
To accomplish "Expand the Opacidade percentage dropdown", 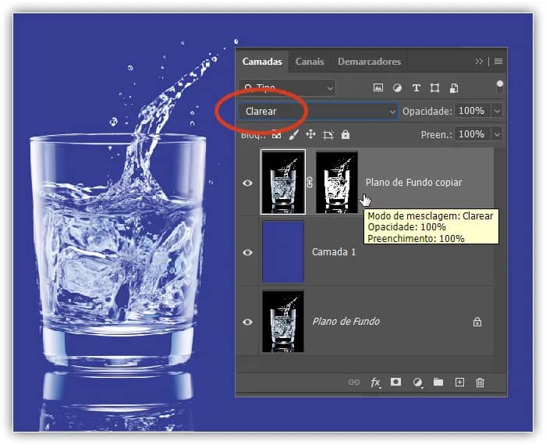I will pyautogui.click(x=498, y=112).
